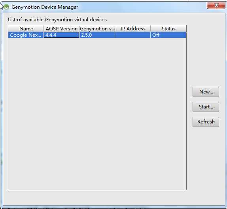Click the Status column header
The image size is (227, 209).
point(168,28)
